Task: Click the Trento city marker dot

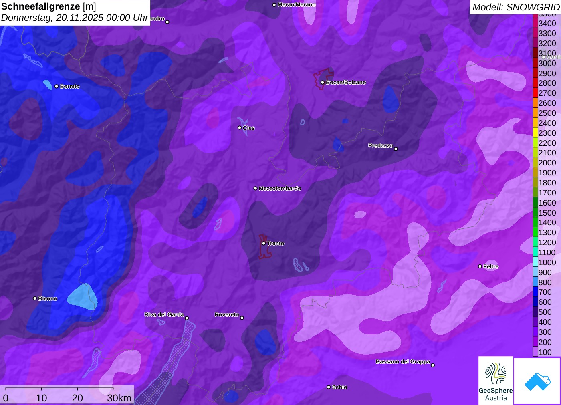Action: pyautogui.click(x=264, y=243)
